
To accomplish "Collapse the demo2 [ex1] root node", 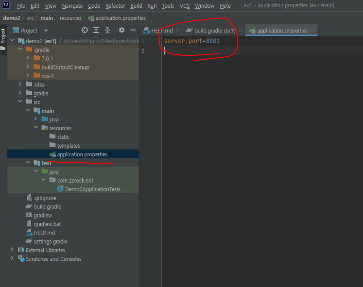I will tap(12, 40).
